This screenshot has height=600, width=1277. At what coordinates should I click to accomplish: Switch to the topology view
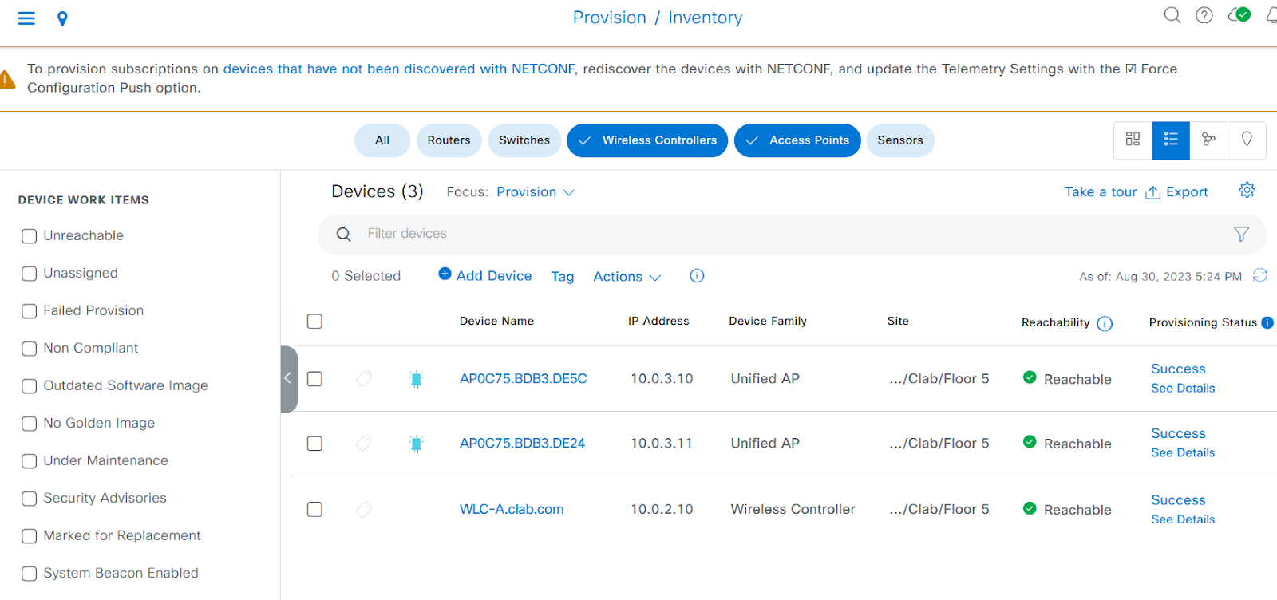tap(1208, 140)
